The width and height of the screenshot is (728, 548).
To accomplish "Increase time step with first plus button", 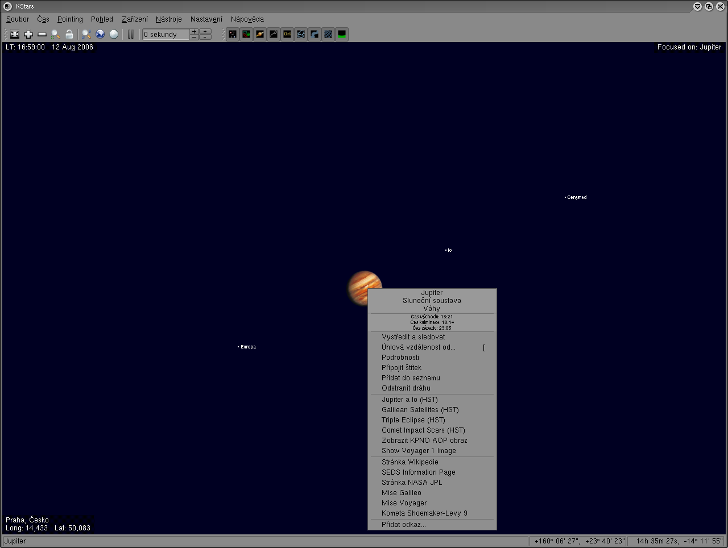I will point(195,32).
